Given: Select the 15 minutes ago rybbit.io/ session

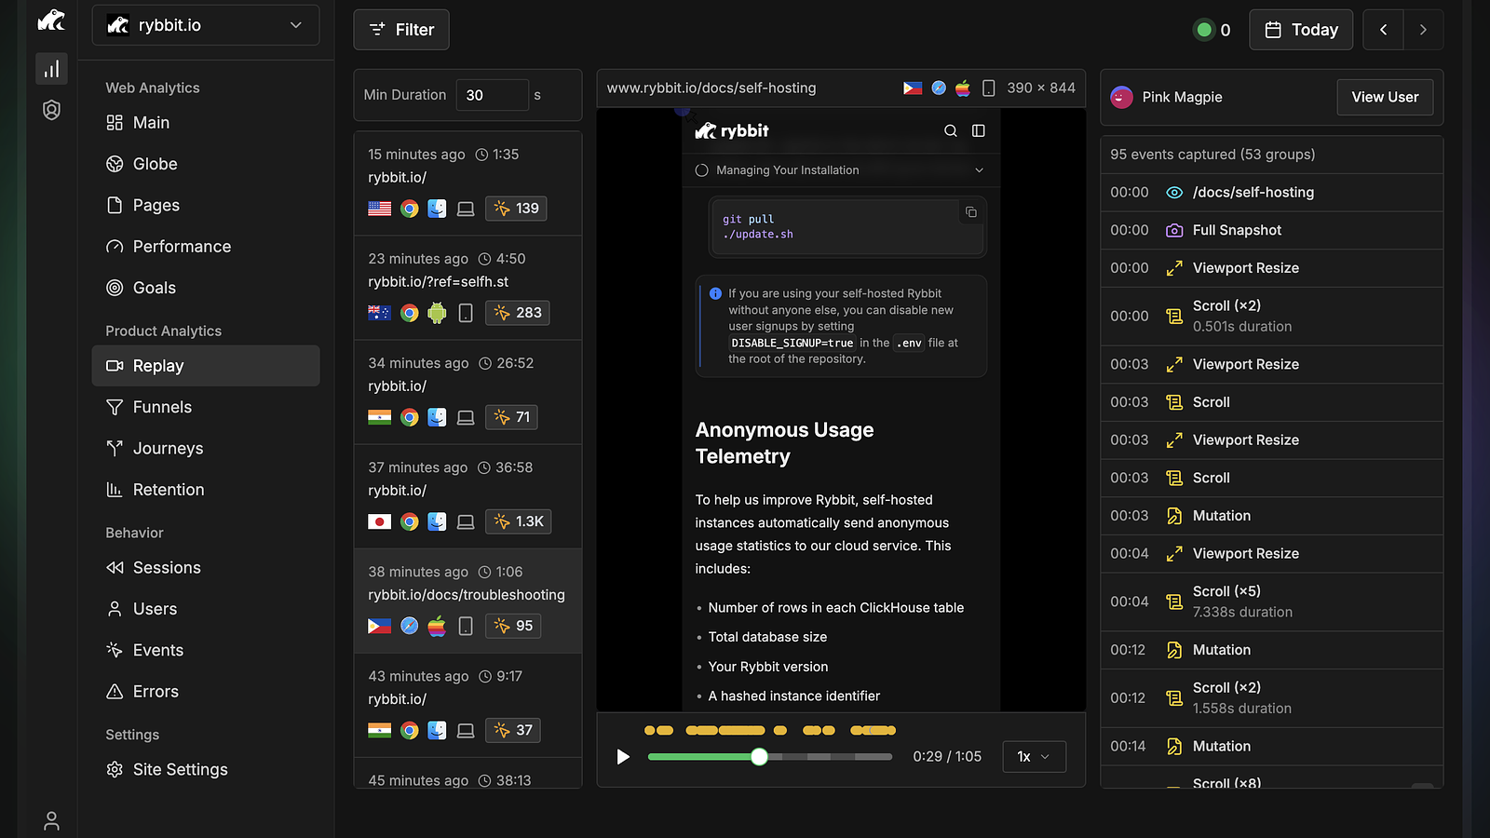Looking at the screenshot, I should coord(467,182).
